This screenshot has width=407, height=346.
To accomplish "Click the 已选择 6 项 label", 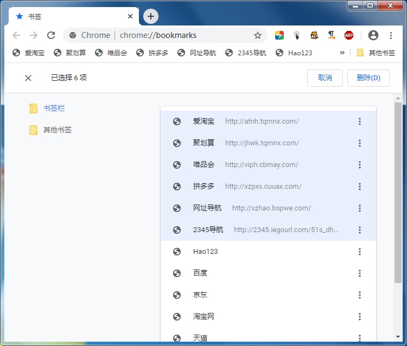I will click(x=69, y=78).
